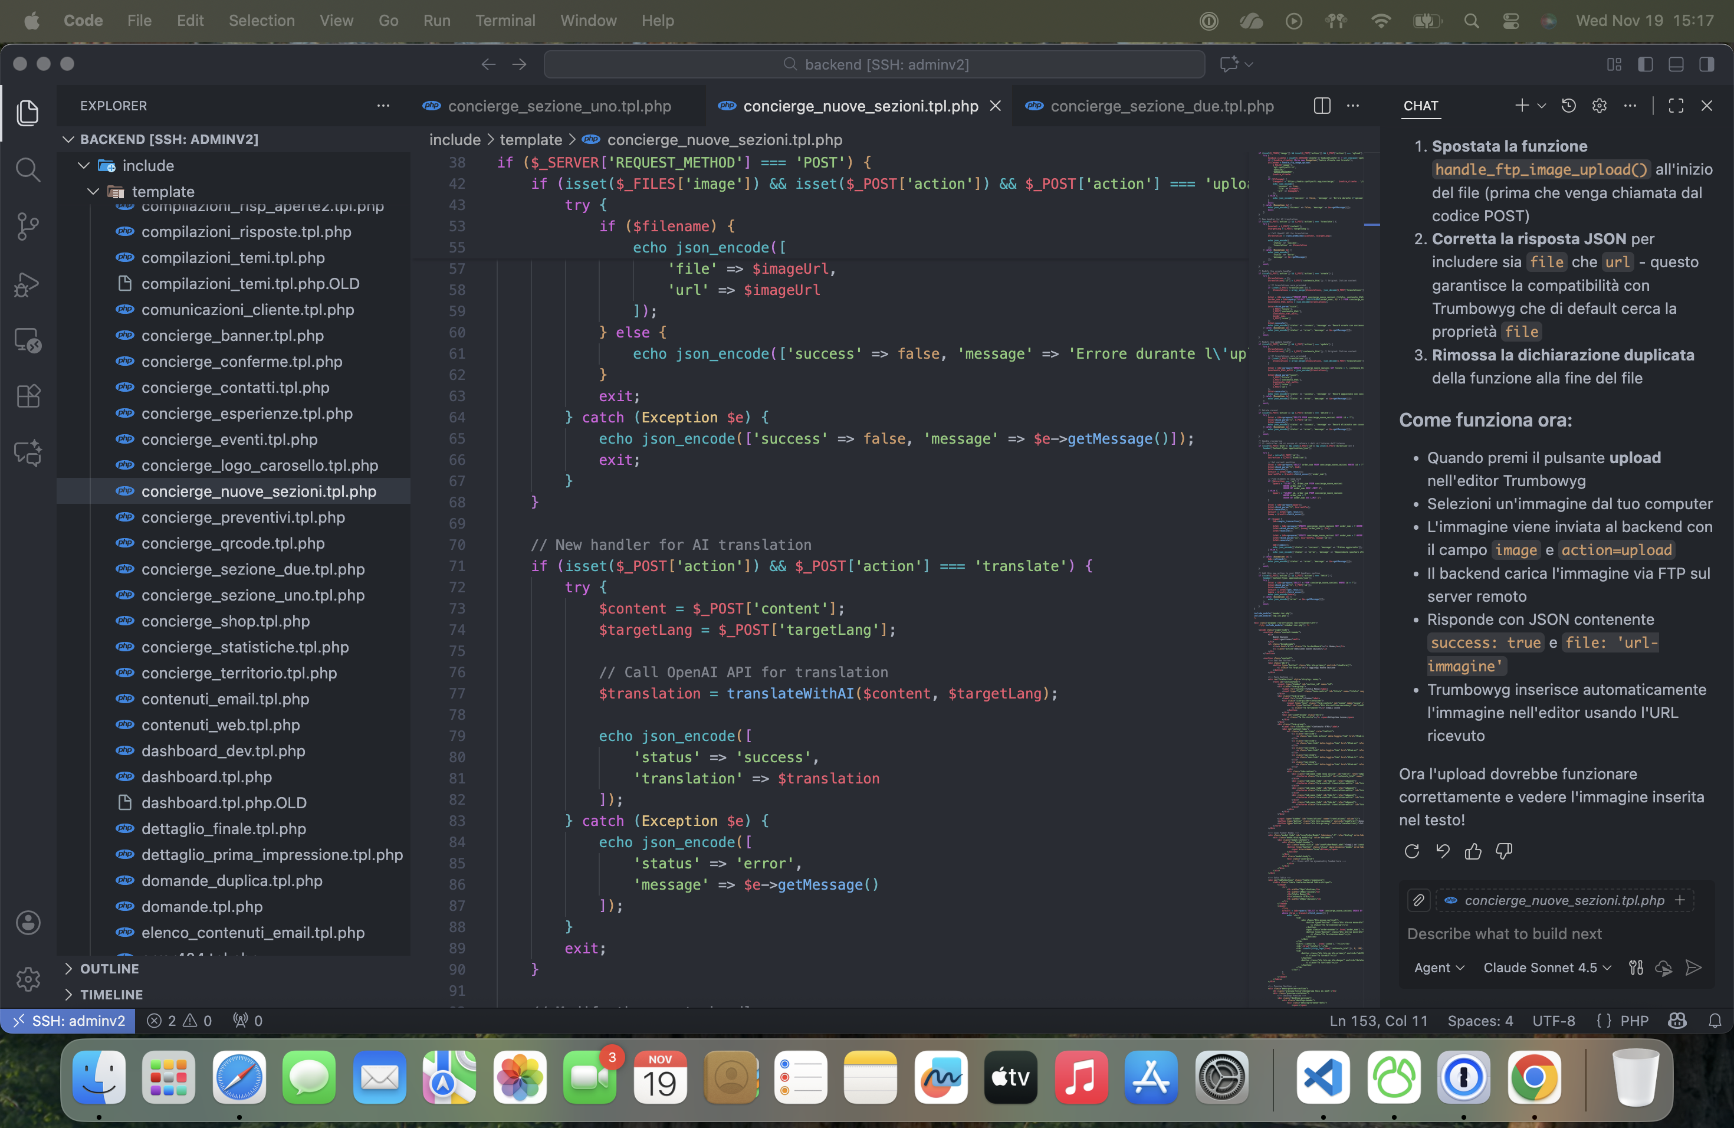Screen dimensions: 1734x1128
Task: Open chat history clock icon
Action: 1569,106
